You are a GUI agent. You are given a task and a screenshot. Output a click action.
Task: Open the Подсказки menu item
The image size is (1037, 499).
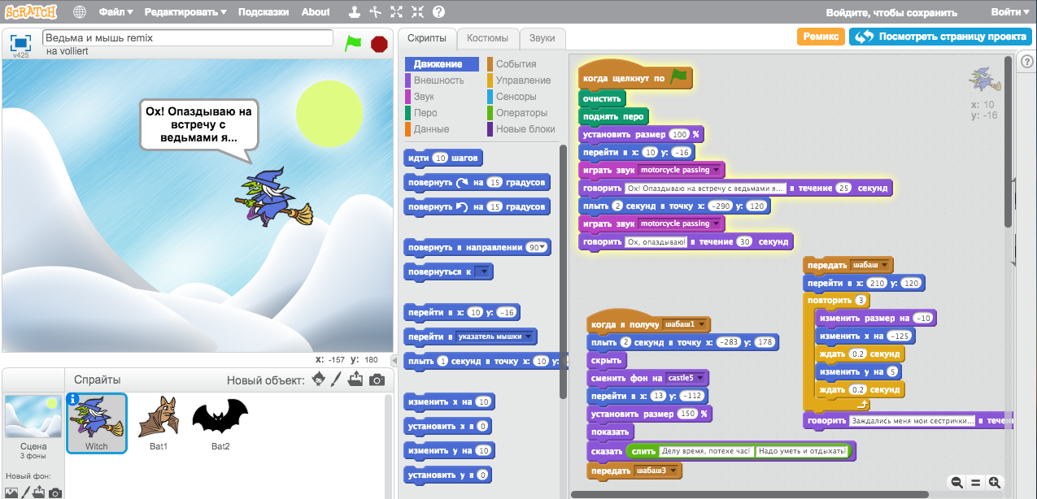[264, 12]
